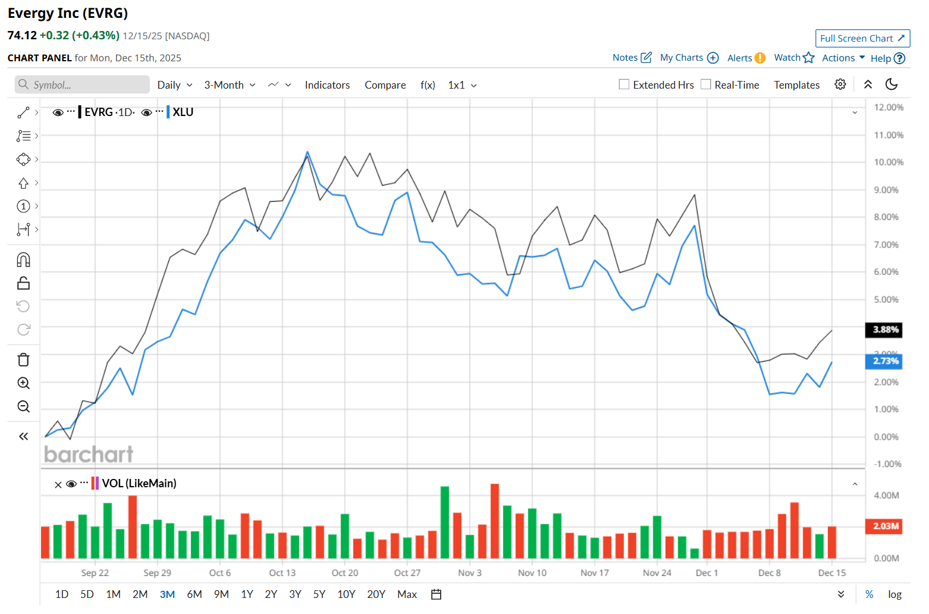The image size is (929, 614).
Task: Select the Max time range
Action: pyautogui.click(x=407, y=594)
